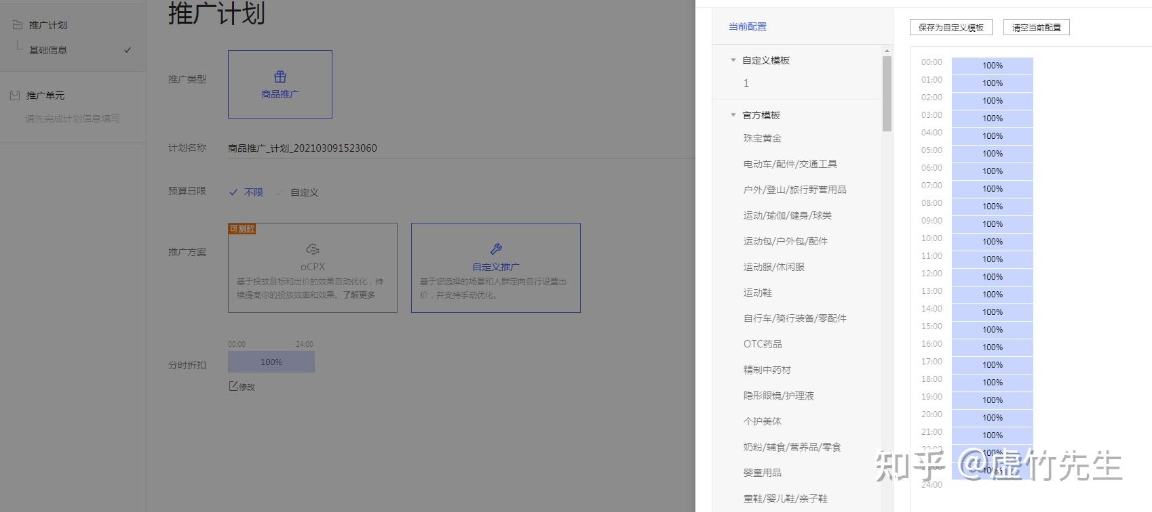
Task: Click the 18:00 discount bar
Action: click(993, 383)
